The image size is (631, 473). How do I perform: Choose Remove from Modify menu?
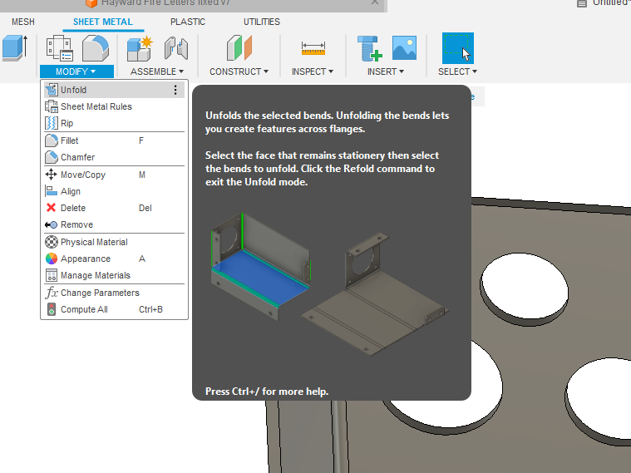(x=114, y=224)
